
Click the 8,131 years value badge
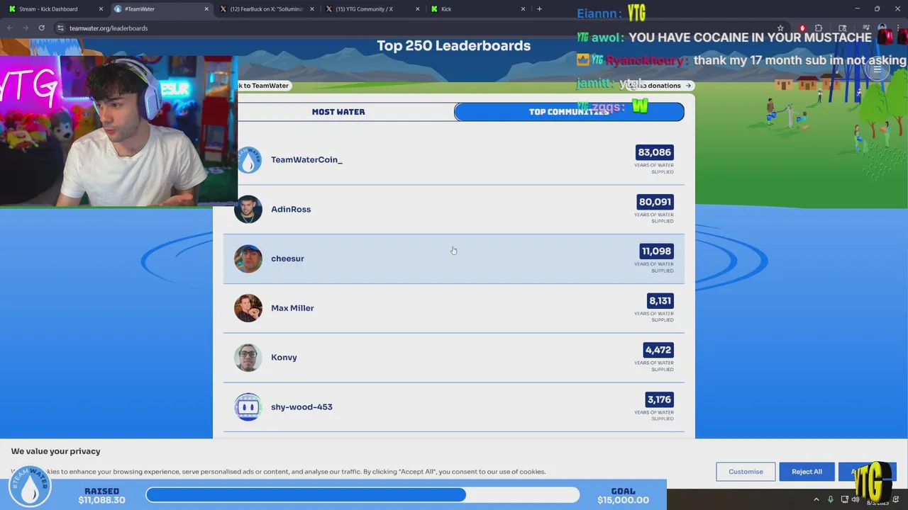tap(660, 300)
